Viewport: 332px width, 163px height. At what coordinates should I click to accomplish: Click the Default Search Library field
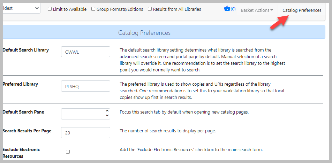(85, 52)
